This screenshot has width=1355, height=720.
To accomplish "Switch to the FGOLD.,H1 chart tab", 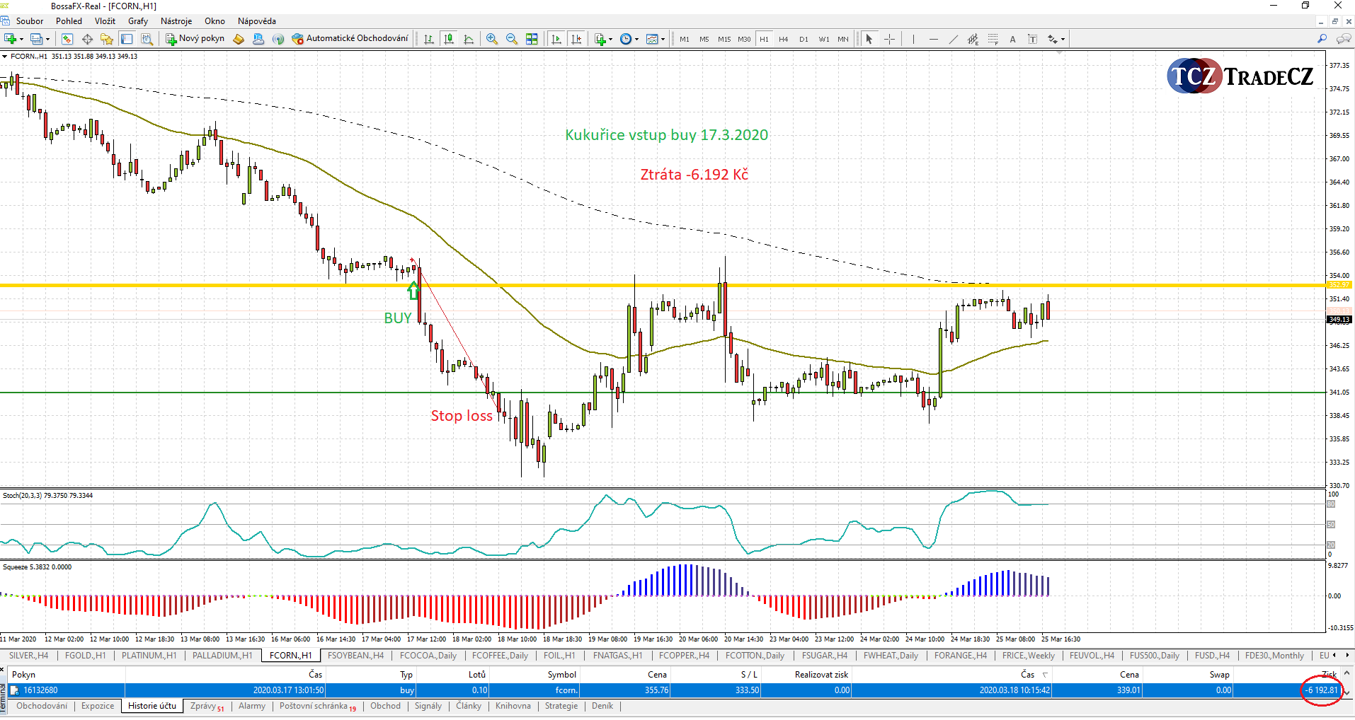I will pyautogui.click(x=85, y=656).
